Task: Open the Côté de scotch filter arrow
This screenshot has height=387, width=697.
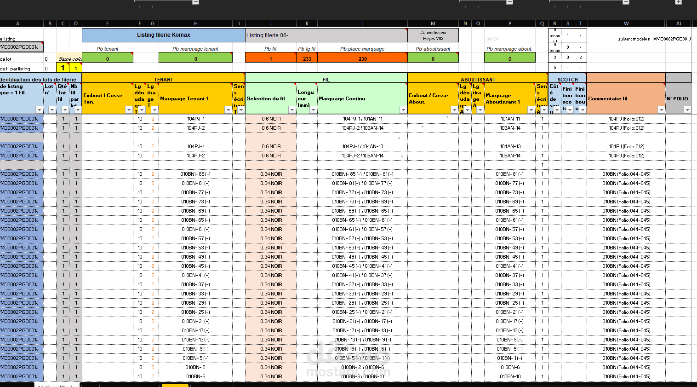Action: click(557, 110)
